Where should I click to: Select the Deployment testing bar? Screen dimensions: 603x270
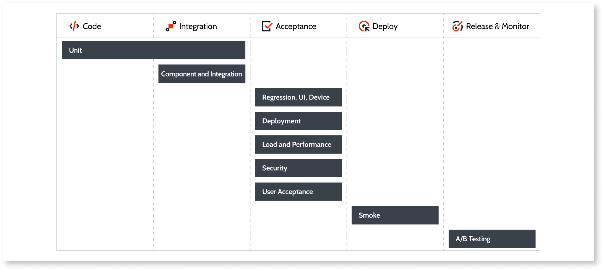point(298,121)
